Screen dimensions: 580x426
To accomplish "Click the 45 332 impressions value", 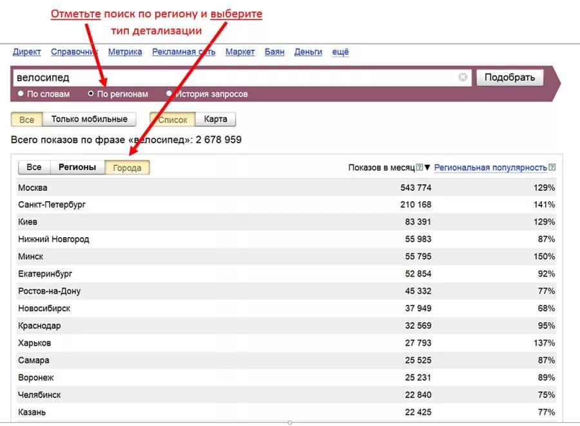I will click(418, 291).
